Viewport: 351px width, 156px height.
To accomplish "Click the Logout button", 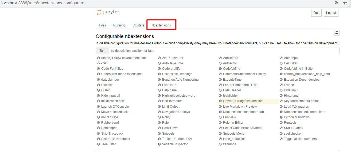I will pyautogui.click(x=331, y=13).
